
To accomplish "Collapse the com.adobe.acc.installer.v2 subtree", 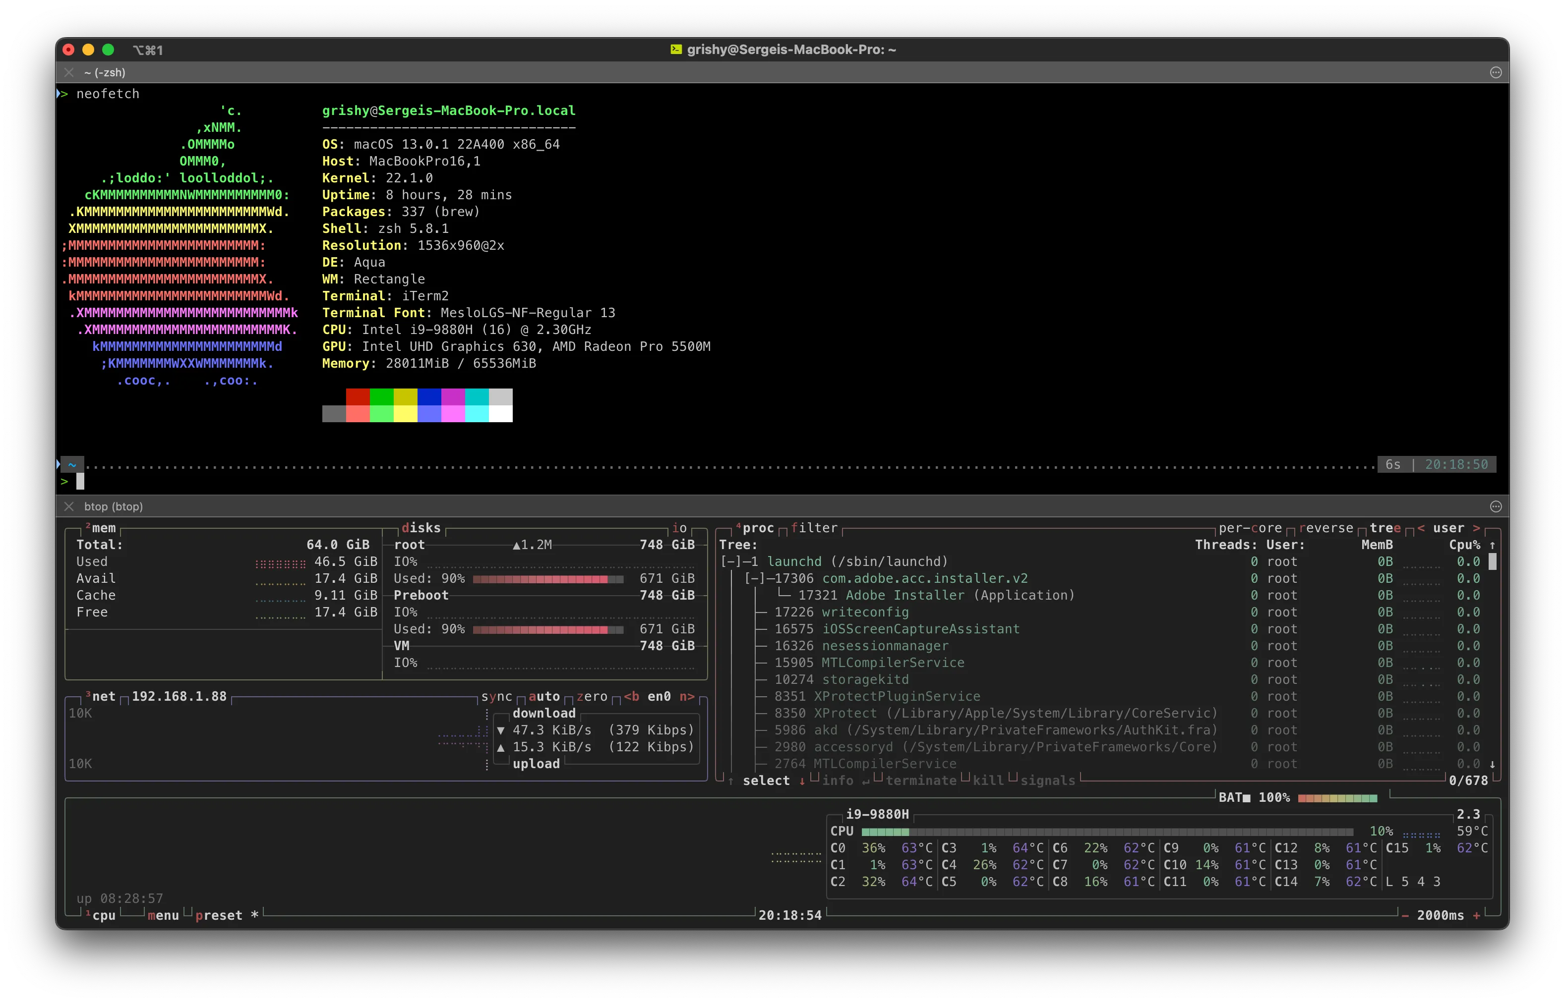I will click(x=754, y=578).
